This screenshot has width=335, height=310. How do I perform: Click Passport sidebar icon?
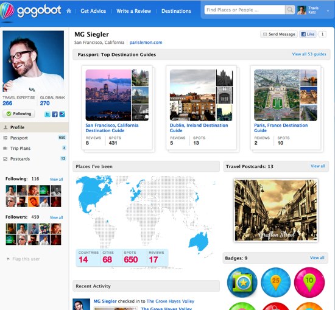(5, 138)
